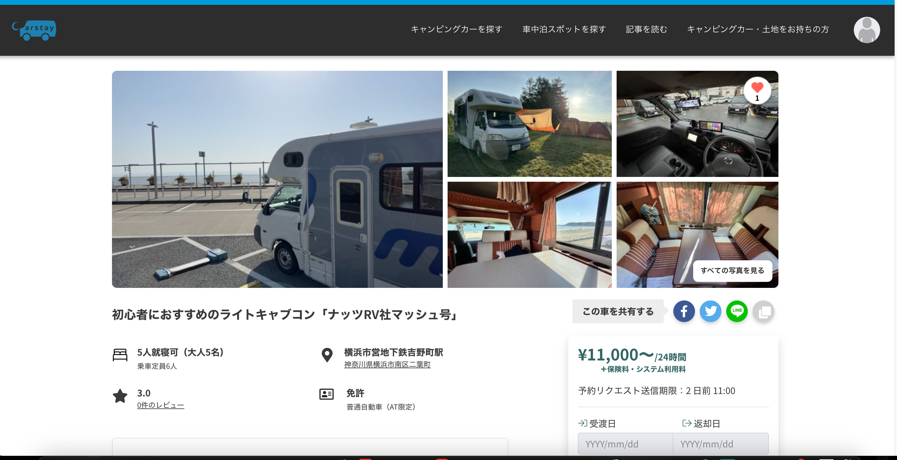Image resolution: width=897 pixels, height=460 pixels.
Task: Click the 返却日 date field
Action: pos(720,444)
